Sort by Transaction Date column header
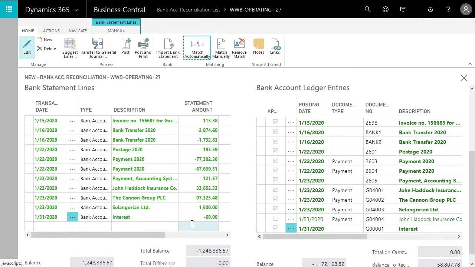The width and height of the screenshot is (475, 267). (x=47, y=106)
